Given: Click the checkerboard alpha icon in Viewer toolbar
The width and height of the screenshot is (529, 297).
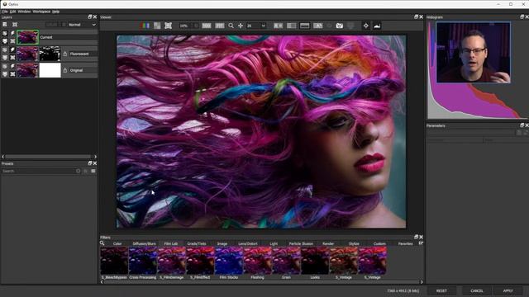Looking at the screenshot, I should pos(157,26).
